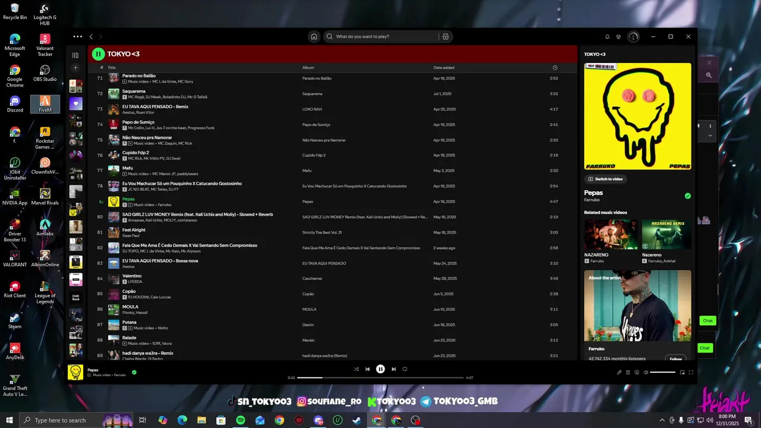This screenshot has width=761, height=428.
Task: Open Nazareno remix related video thumbnail
Action: 666,235
